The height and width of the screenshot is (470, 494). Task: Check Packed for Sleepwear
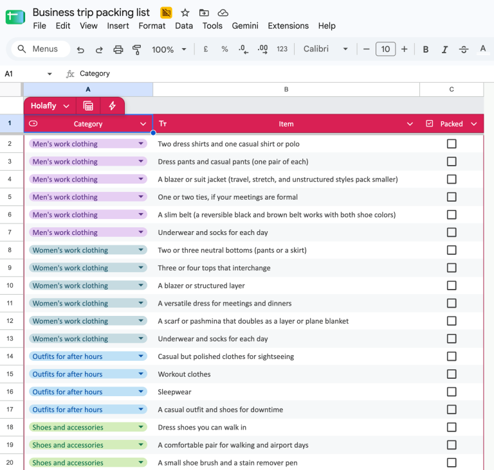pos(452,392)
